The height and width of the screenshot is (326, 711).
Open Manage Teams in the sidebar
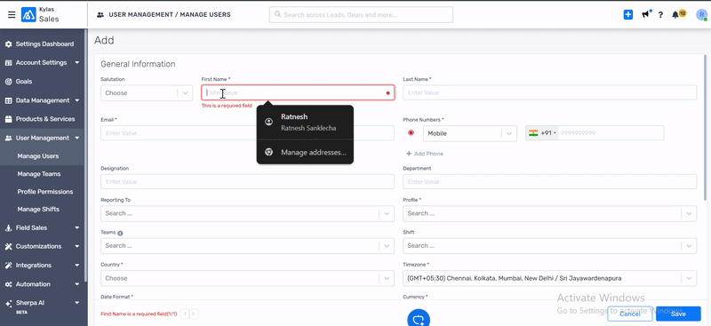pos(39,173)
